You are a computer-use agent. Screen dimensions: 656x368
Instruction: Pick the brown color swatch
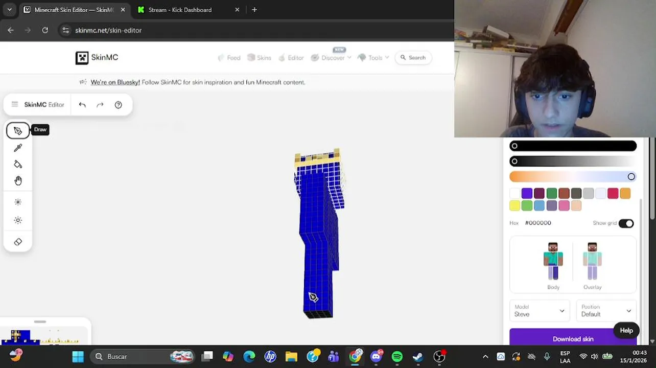tap(564, 193)
